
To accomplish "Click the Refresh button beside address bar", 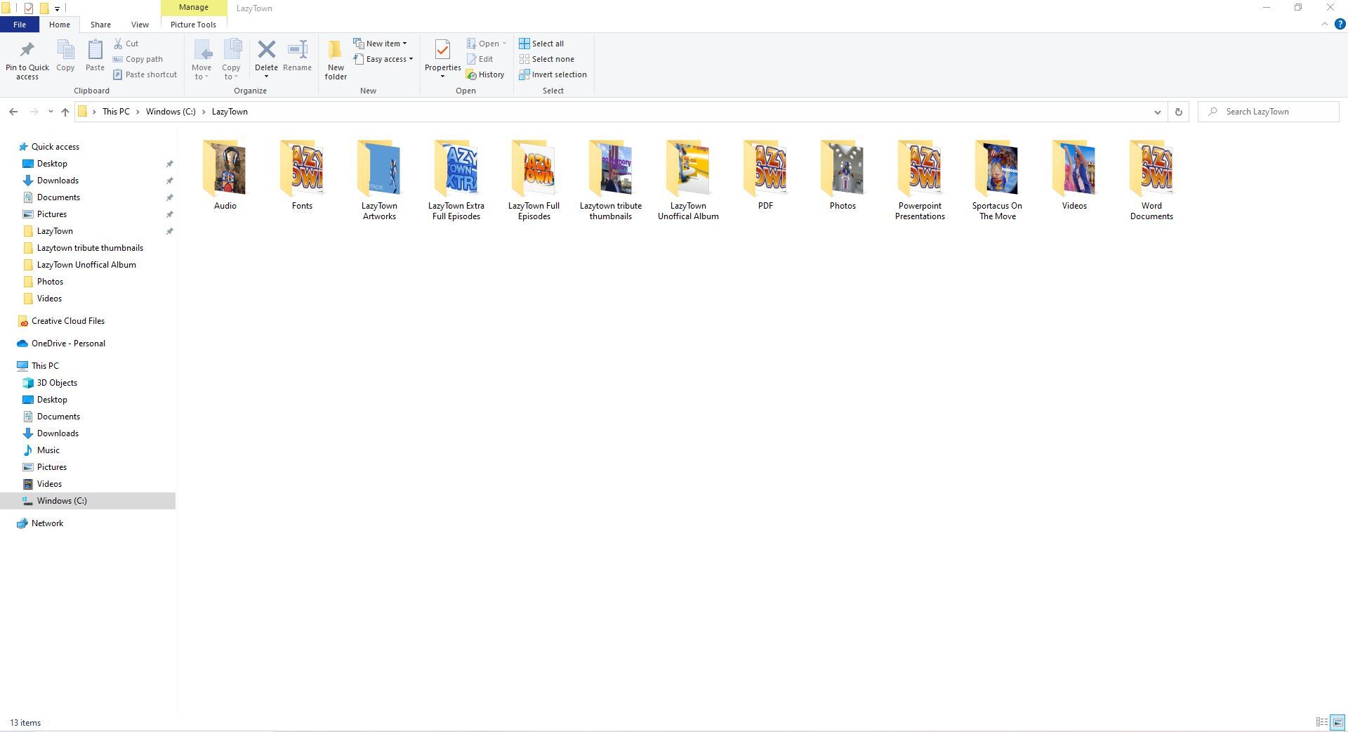I will (1178, 112).
